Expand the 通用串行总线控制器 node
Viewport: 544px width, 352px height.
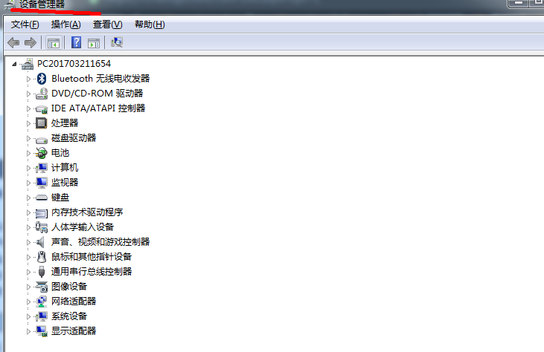[28, 272]
